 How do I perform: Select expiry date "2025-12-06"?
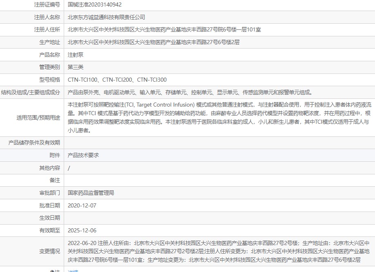82,230
